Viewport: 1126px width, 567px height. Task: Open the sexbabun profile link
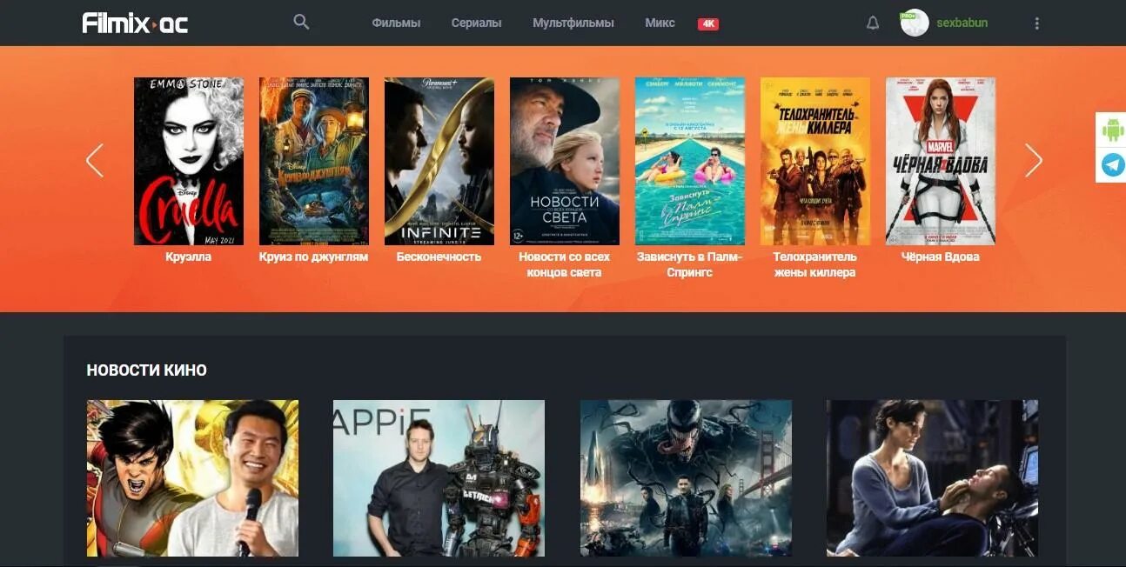(962, 23)
